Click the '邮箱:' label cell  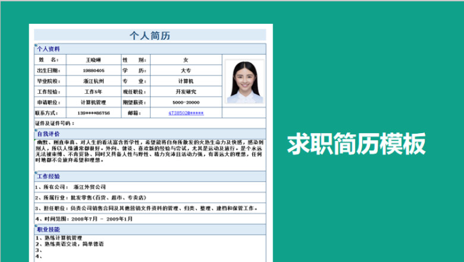[x=136, y=113]
